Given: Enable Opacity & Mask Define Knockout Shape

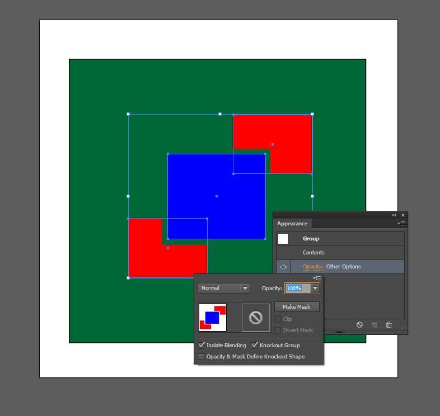Looking at the screenshot, I should tap(202, 356).
